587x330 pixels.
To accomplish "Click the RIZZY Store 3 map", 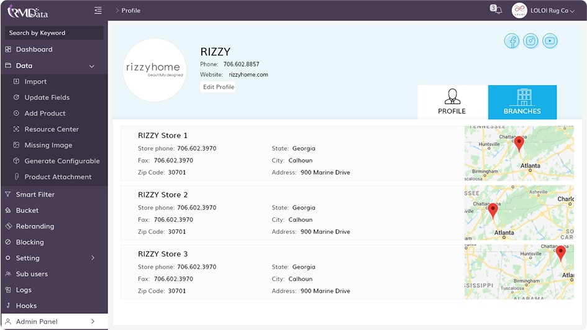I will (x=519, y=272).
